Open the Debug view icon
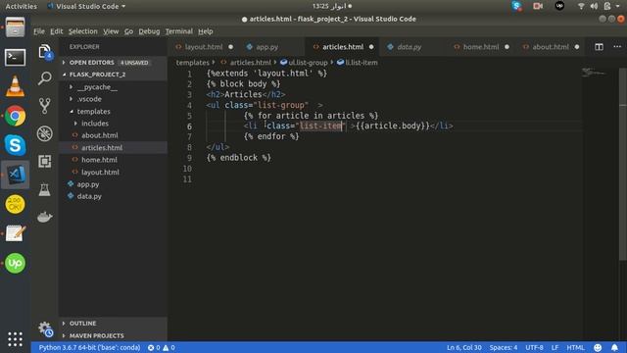627x353 pixels. 45,133
